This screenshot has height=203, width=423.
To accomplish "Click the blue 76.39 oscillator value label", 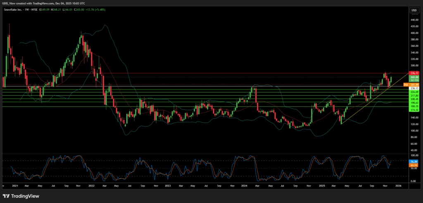I will pos(414,161).
